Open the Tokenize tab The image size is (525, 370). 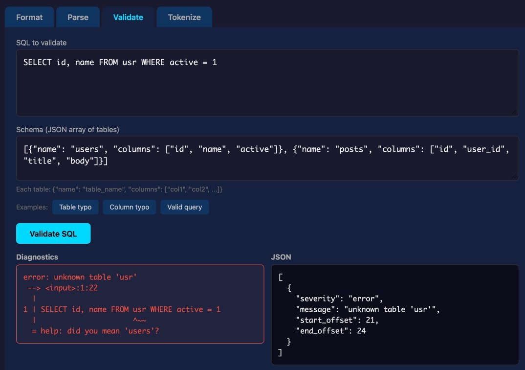184,17
